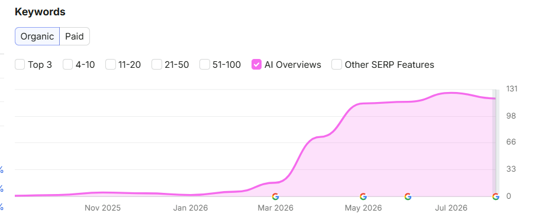Click the 33 y-axis value

511,169
